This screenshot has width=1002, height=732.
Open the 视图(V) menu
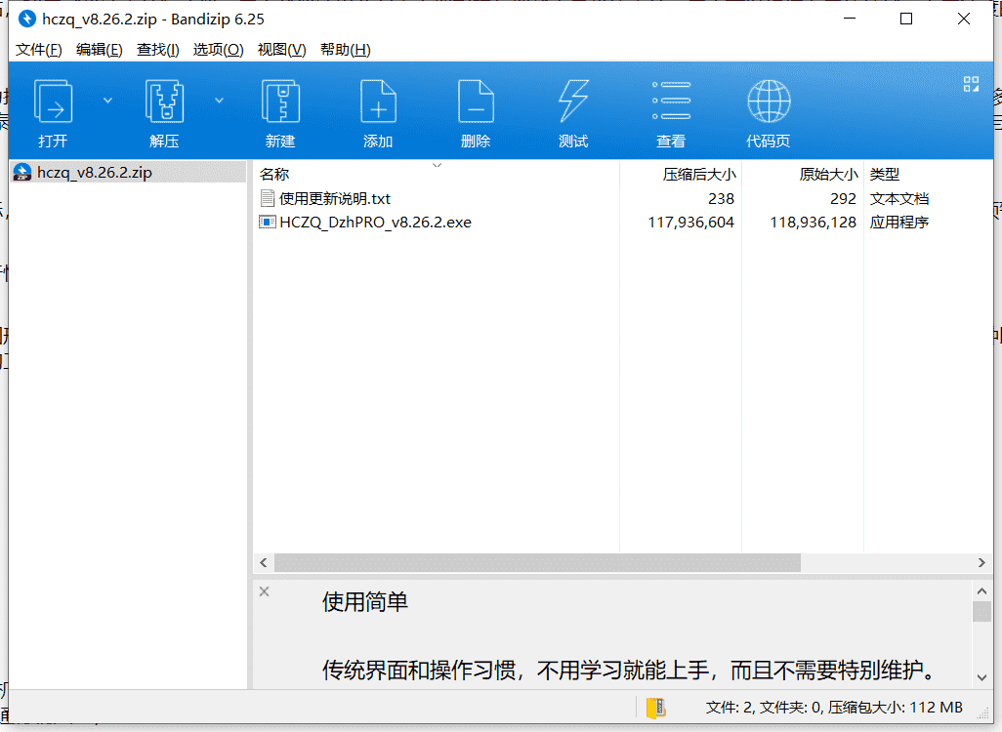point(281,50)
